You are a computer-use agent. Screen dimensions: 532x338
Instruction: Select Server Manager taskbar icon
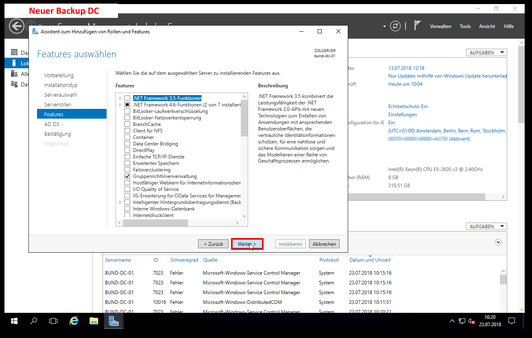[x=114, y=321]
